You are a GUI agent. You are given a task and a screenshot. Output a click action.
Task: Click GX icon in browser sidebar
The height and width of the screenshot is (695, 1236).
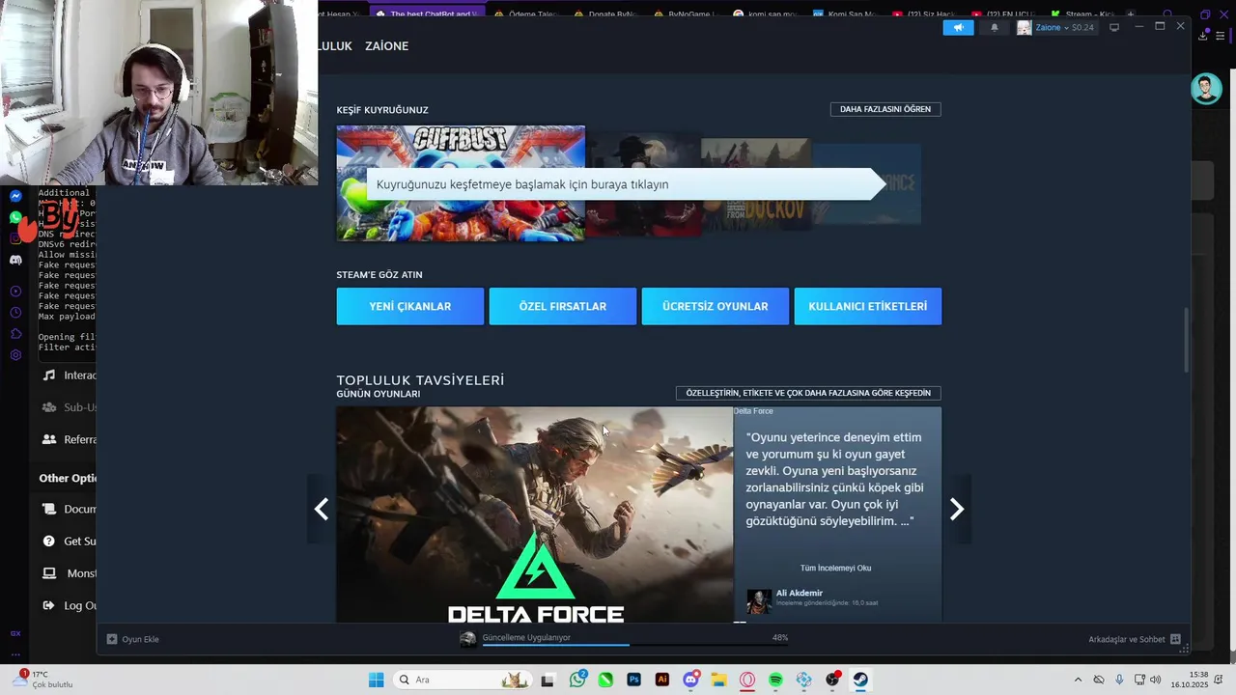click(x=15, y=633)
